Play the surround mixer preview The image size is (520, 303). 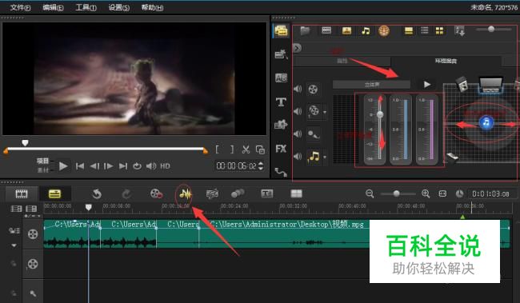[427, 85]
